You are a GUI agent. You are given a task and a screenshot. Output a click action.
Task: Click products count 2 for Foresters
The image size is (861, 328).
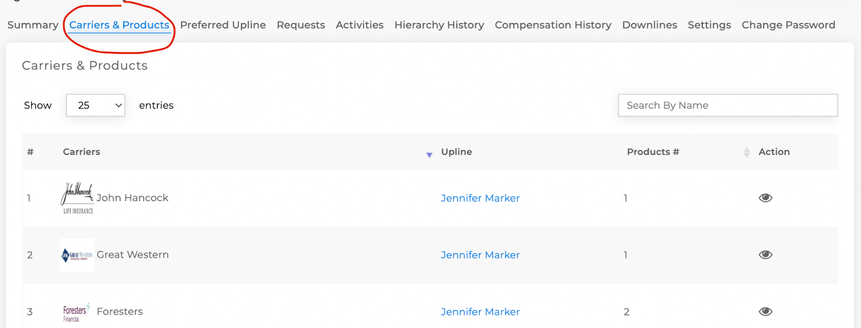click(626, 312)
